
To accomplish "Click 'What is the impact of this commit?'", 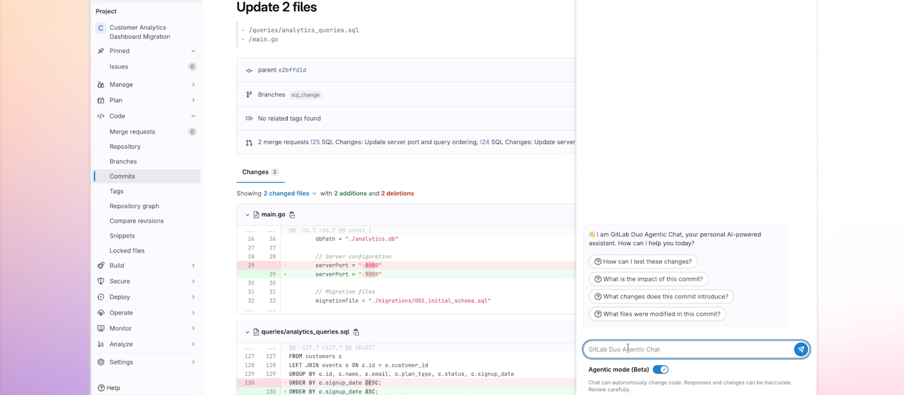I will point(648,279).
